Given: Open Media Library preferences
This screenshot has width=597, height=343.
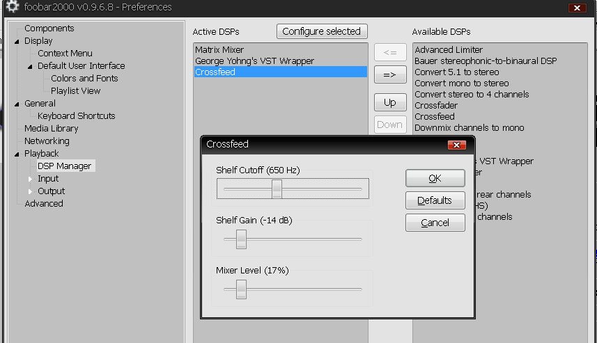Looking at the screenshot, I should pyautogui.click(x=51, y=129).
